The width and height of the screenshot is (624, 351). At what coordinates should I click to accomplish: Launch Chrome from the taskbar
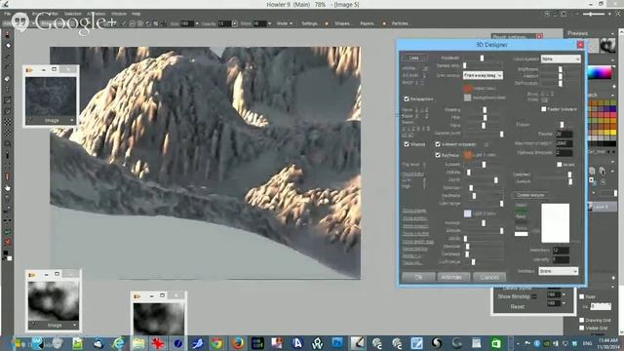click(216, 342)
